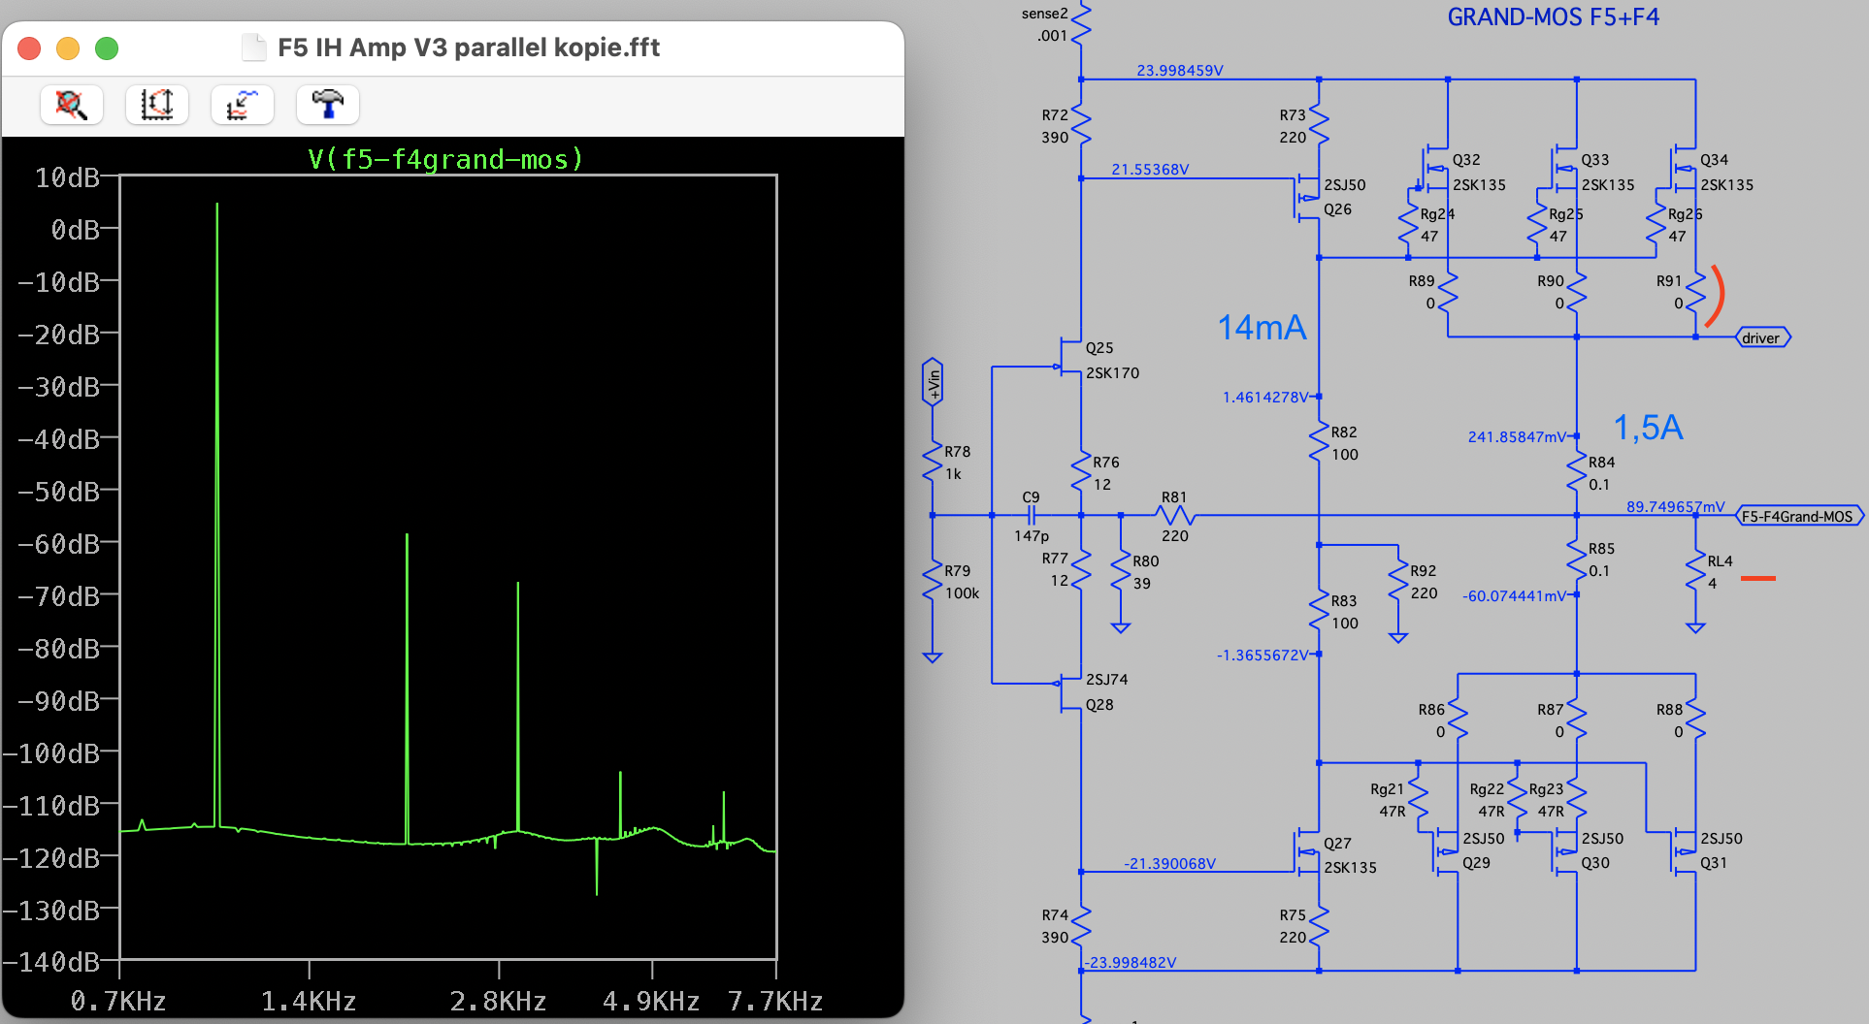1869x1024 pixels.
Task: Click the 1.4KHz x-axis label
Action: (x=309, y=1001)
